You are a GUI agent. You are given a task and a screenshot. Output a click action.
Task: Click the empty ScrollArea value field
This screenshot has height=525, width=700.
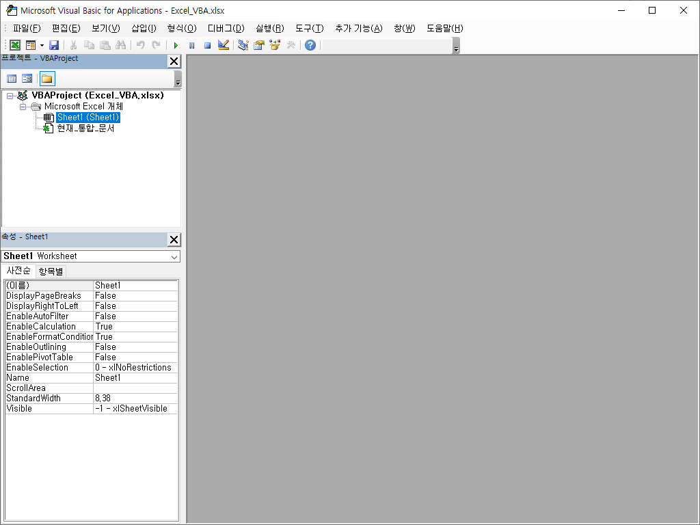pyautogui.click(x=135, y=388)
